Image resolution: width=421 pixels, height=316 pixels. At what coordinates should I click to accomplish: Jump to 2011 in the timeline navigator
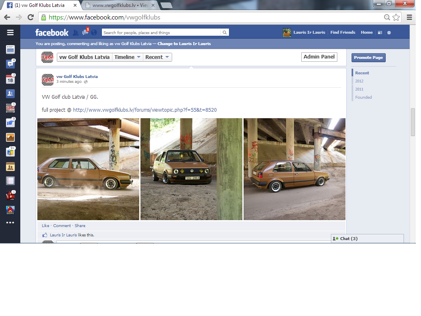(x=359, y=89)
